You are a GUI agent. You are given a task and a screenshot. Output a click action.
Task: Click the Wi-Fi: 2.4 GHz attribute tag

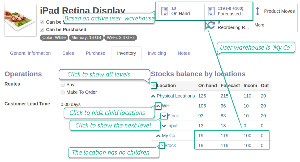121,37
